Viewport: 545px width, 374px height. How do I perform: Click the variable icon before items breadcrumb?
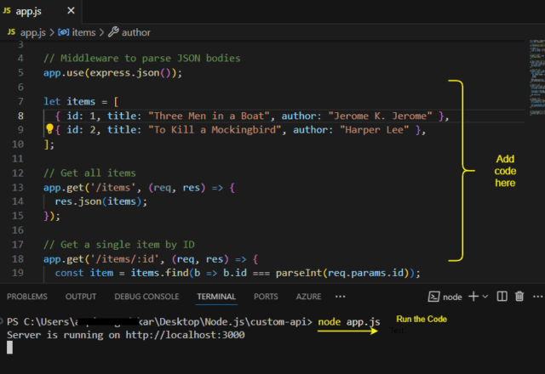(63, 32)
